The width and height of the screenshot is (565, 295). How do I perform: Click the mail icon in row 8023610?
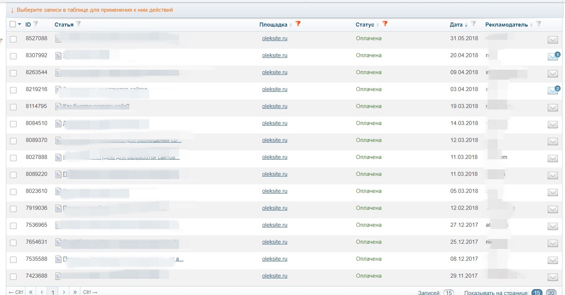552,192
